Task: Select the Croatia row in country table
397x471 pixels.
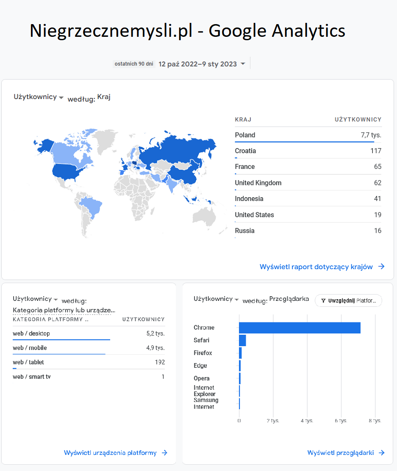Action: [308, 151]
